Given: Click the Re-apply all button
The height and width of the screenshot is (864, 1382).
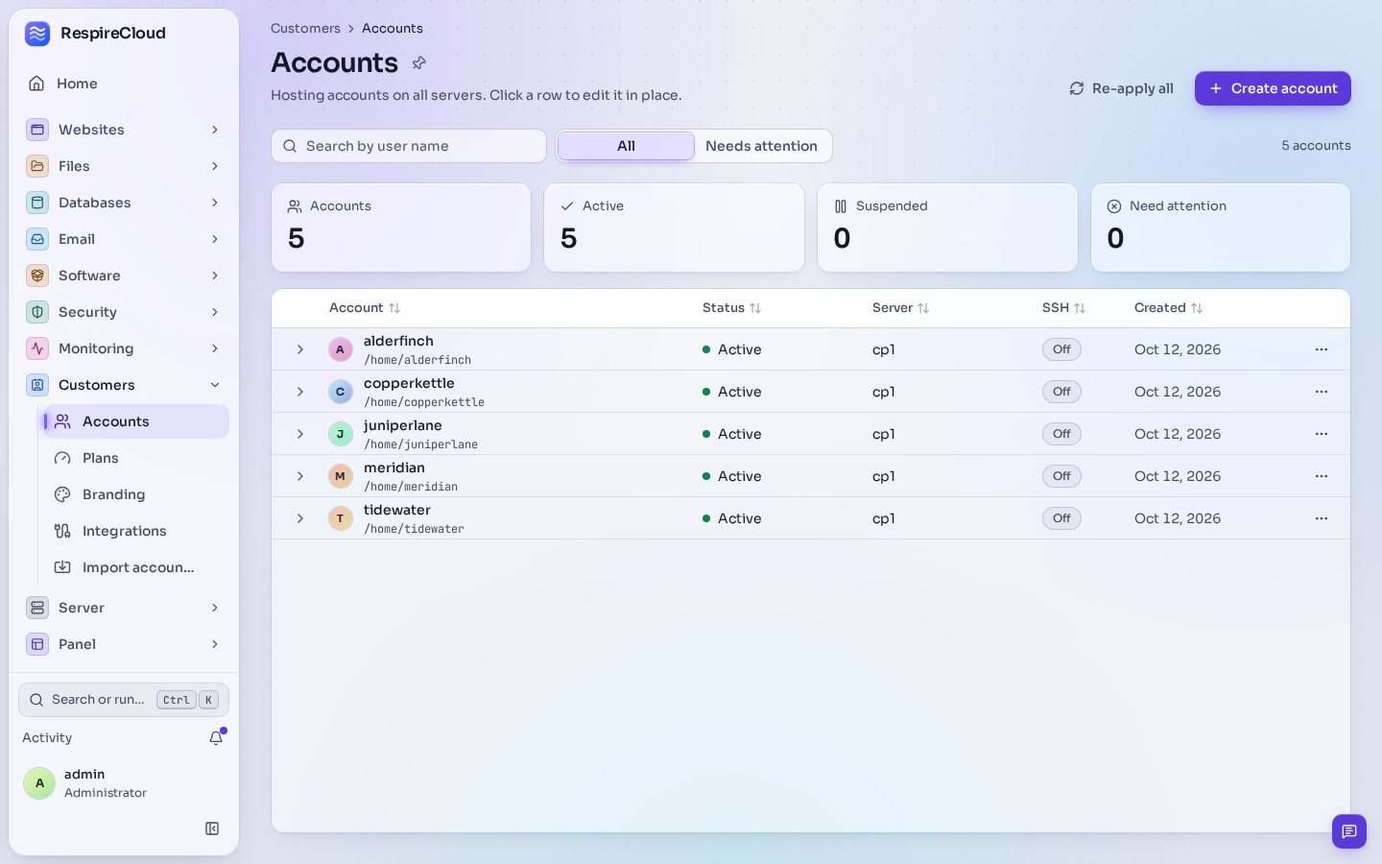Looking at the screenshot, I should pos(1121,88).
